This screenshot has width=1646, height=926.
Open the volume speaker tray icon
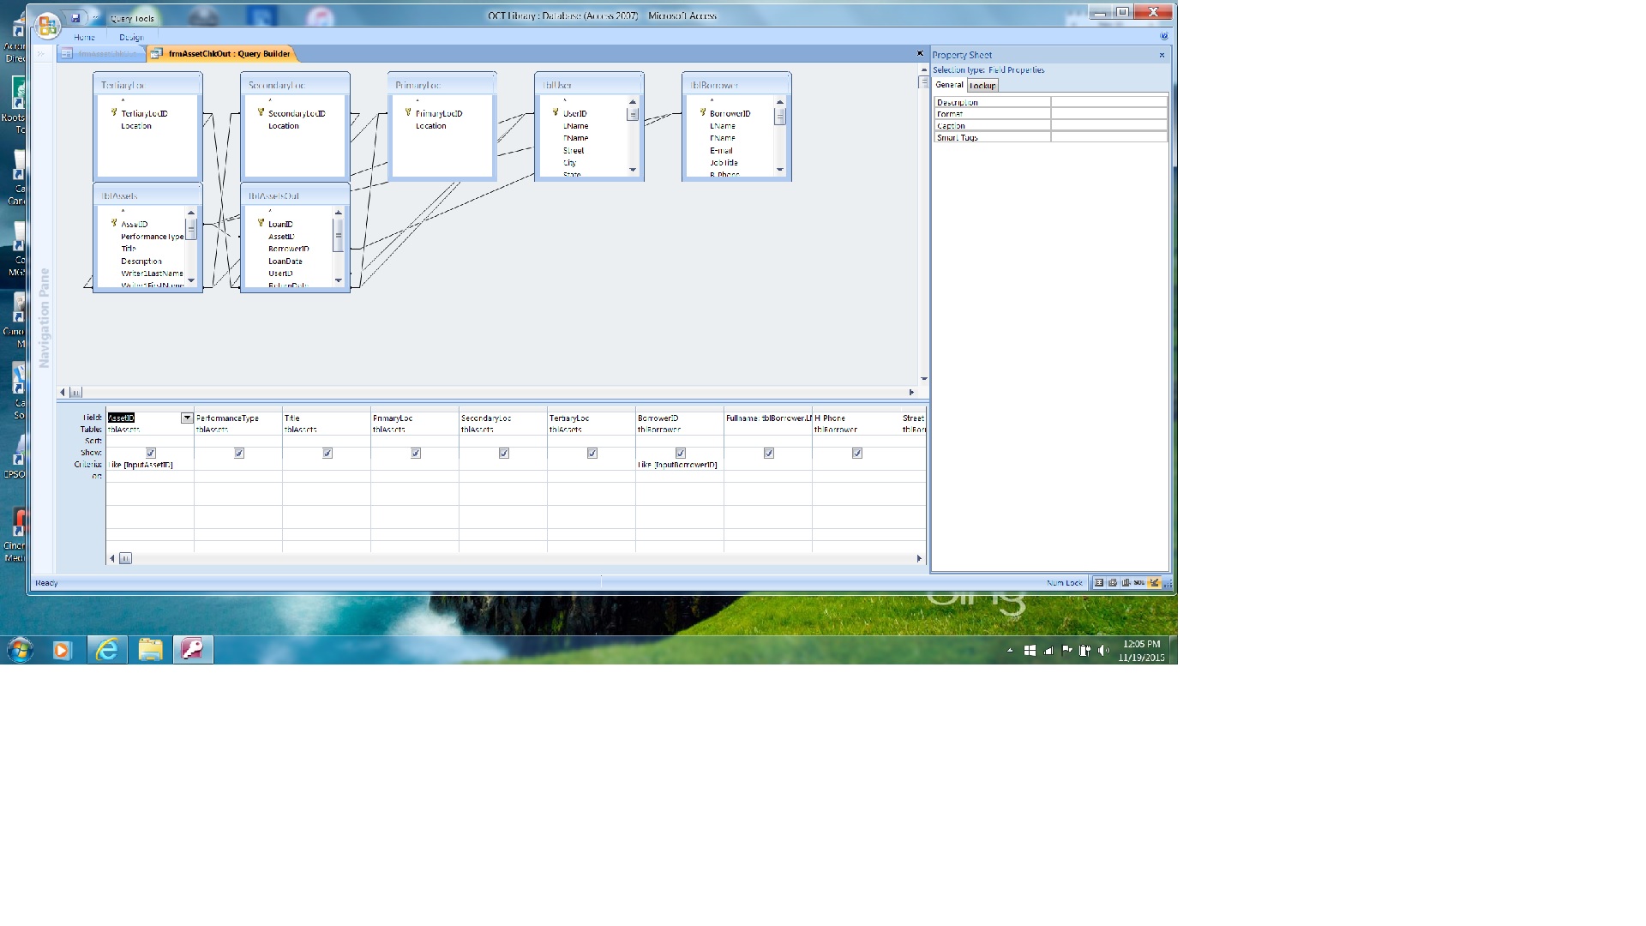coord(1103,651)
